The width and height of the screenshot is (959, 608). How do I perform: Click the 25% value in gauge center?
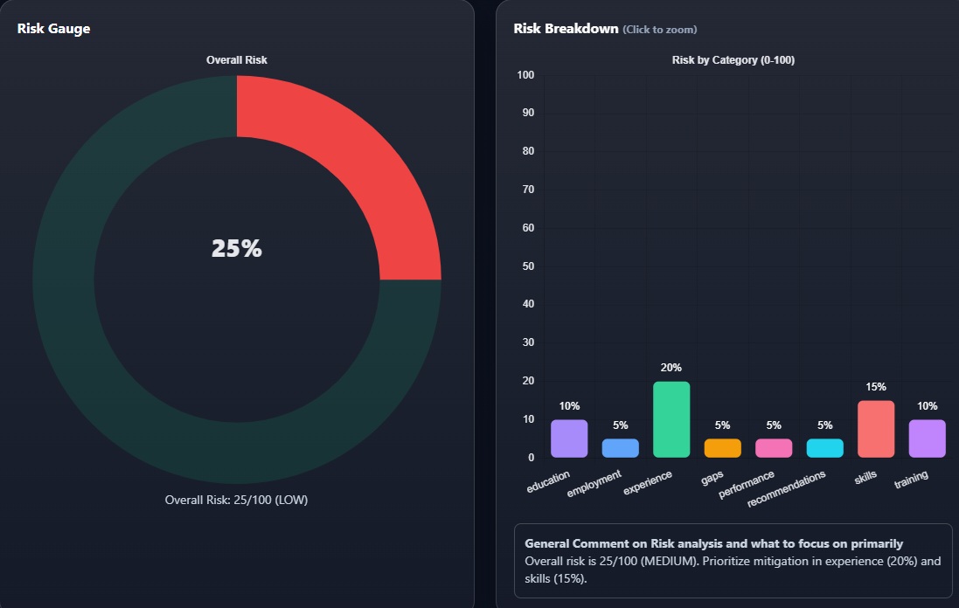point(237,249)
